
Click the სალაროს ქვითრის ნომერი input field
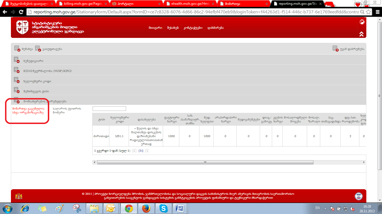point(109,109)
